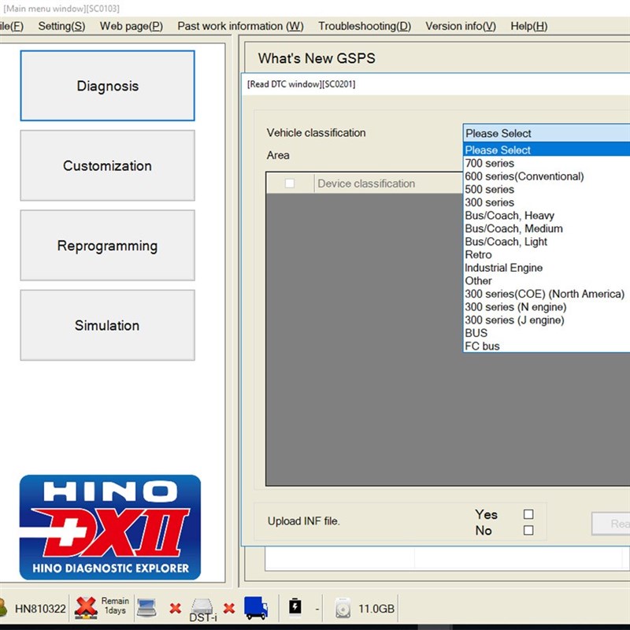Open the Troubleshooting menu
The height and width of the screenshot is (630, 630).
(x=365, y=26)
